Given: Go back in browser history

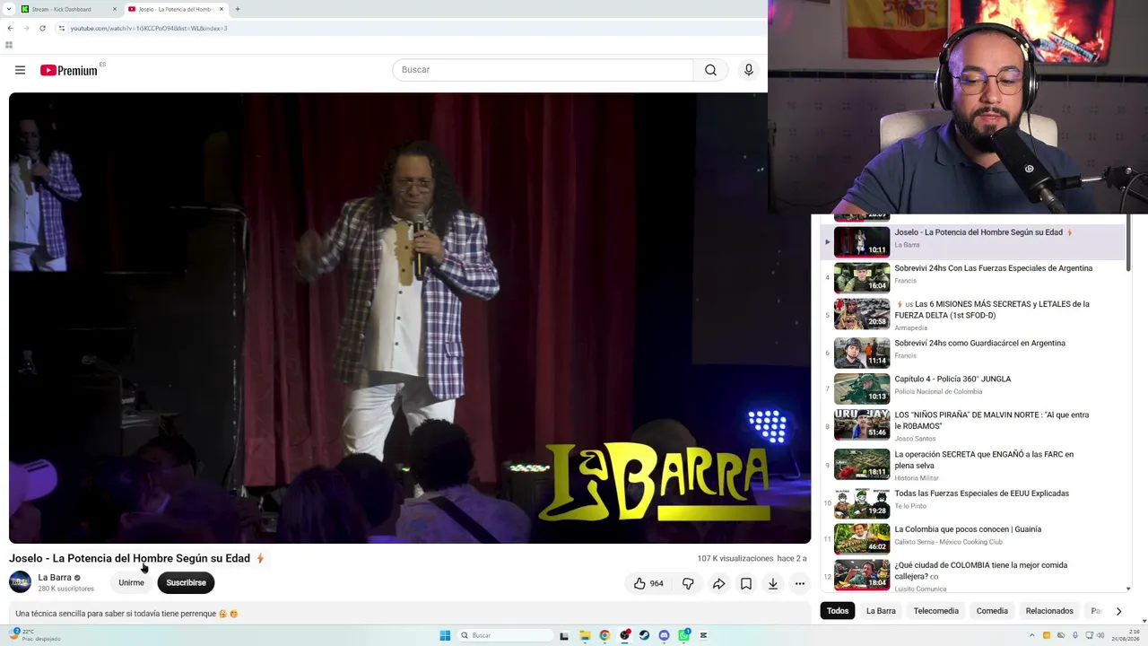Looking at the screenshot, I should 10,28.
